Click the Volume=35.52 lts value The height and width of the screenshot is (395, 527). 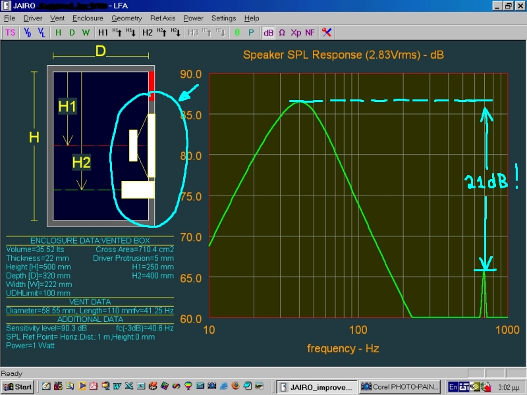35,250
